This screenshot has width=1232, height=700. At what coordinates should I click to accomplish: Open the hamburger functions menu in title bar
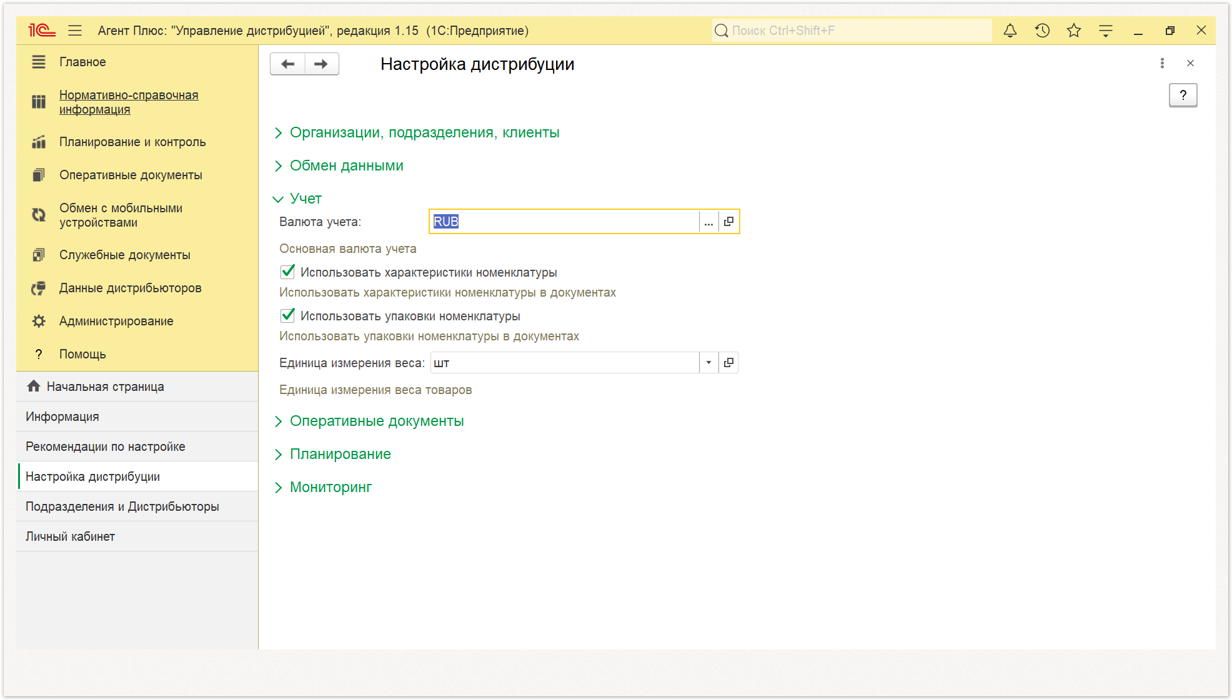(75, 30)
